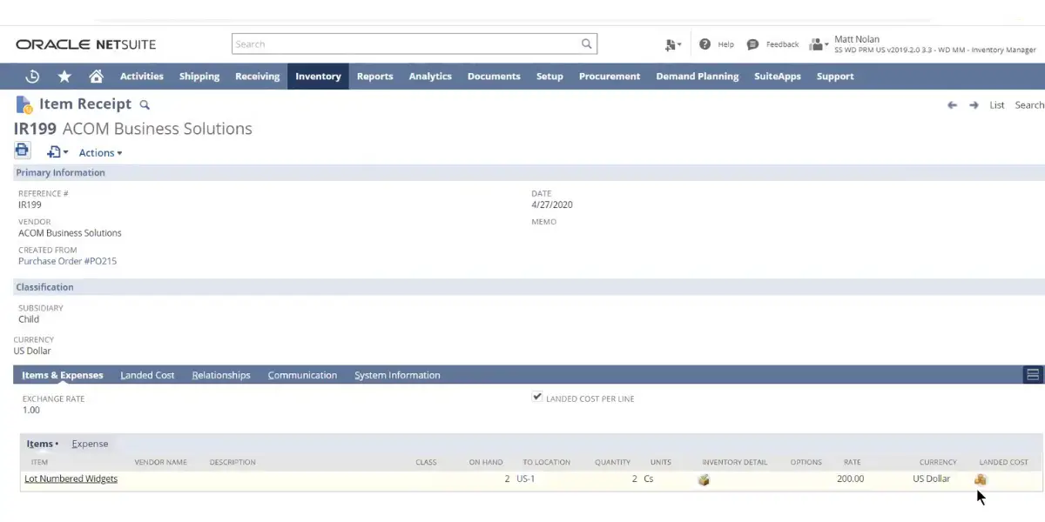This screenshot has height=522, width=1045.
Task: Click the List link at top right
Action: (997, 105)
